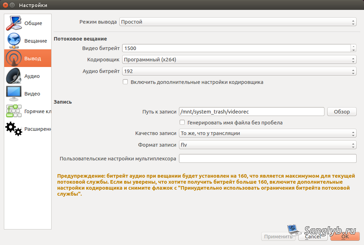Click the Путь к записи path field
This screenshot has width=364, height=245.
click(252, 111)
